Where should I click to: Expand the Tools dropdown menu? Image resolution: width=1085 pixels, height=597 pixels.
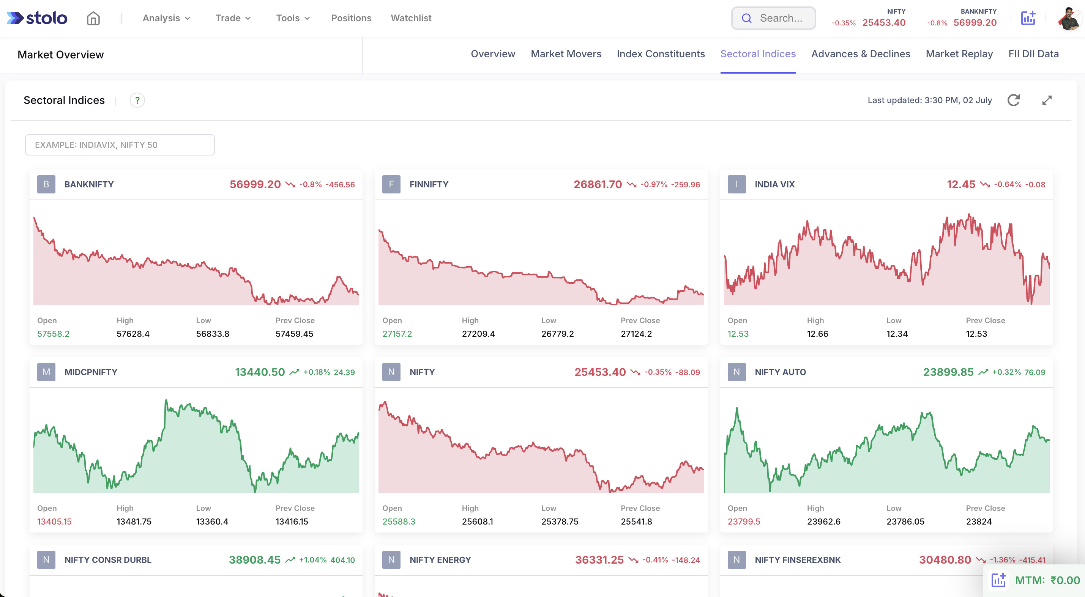click(x=293, y=18)
